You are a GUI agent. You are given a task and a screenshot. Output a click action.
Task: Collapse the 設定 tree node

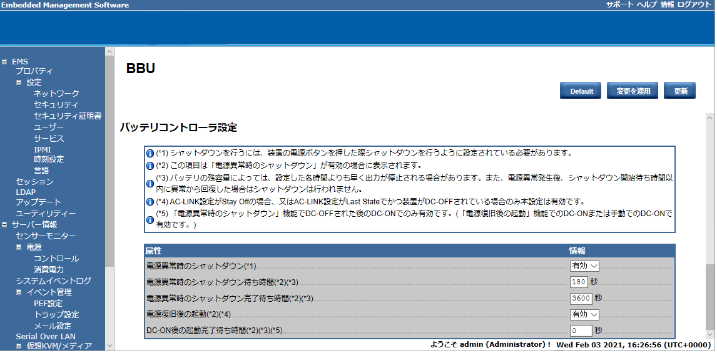pos(19,82)
